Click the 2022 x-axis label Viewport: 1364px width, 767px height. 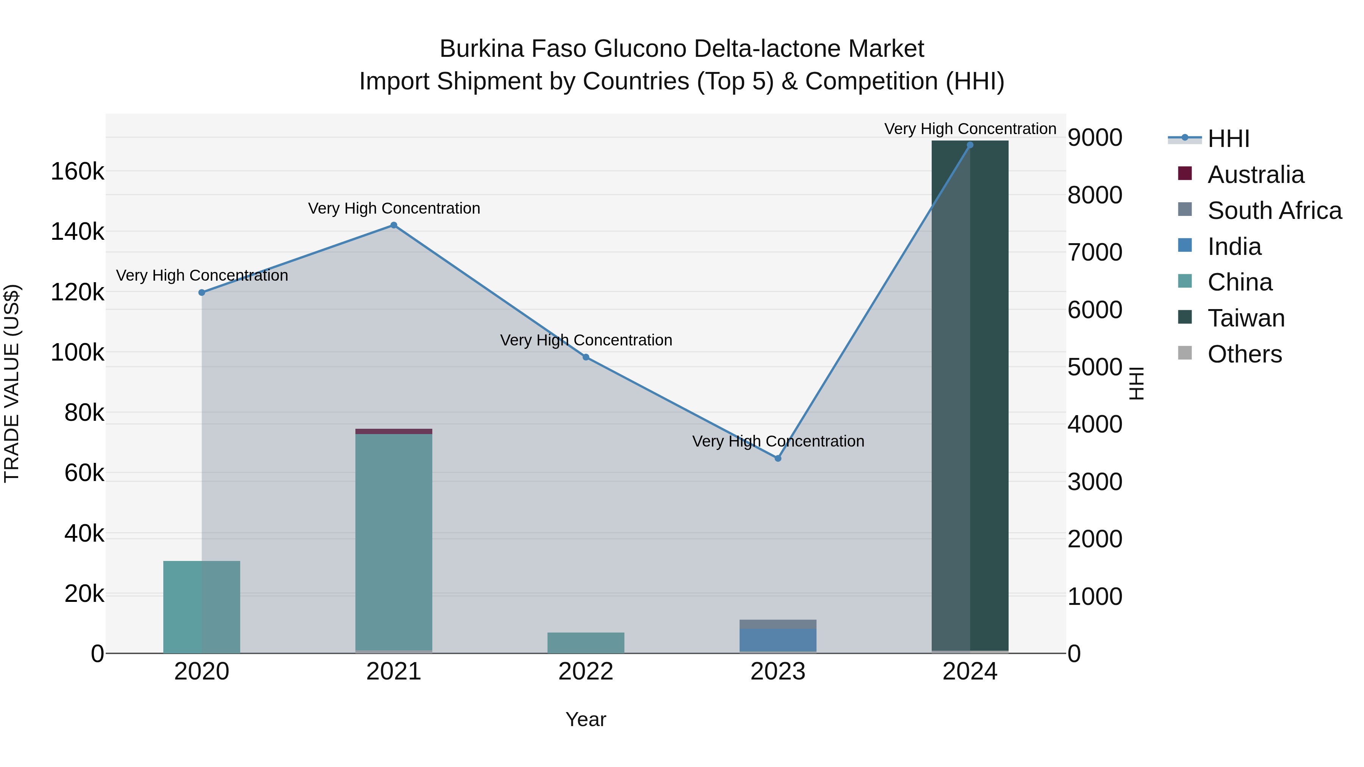coord(586,672)
